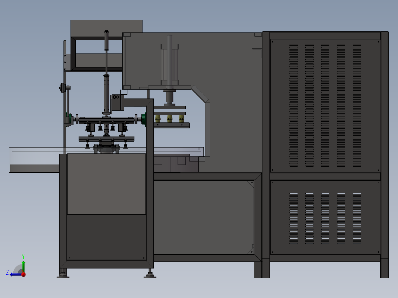Select the upper vented panel of the cabinet
Screen dimensions: 398x298
click(x=325, y=106)
